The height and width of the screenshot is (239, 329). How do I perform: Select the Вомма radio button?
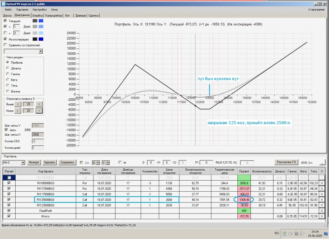[8, 91]
